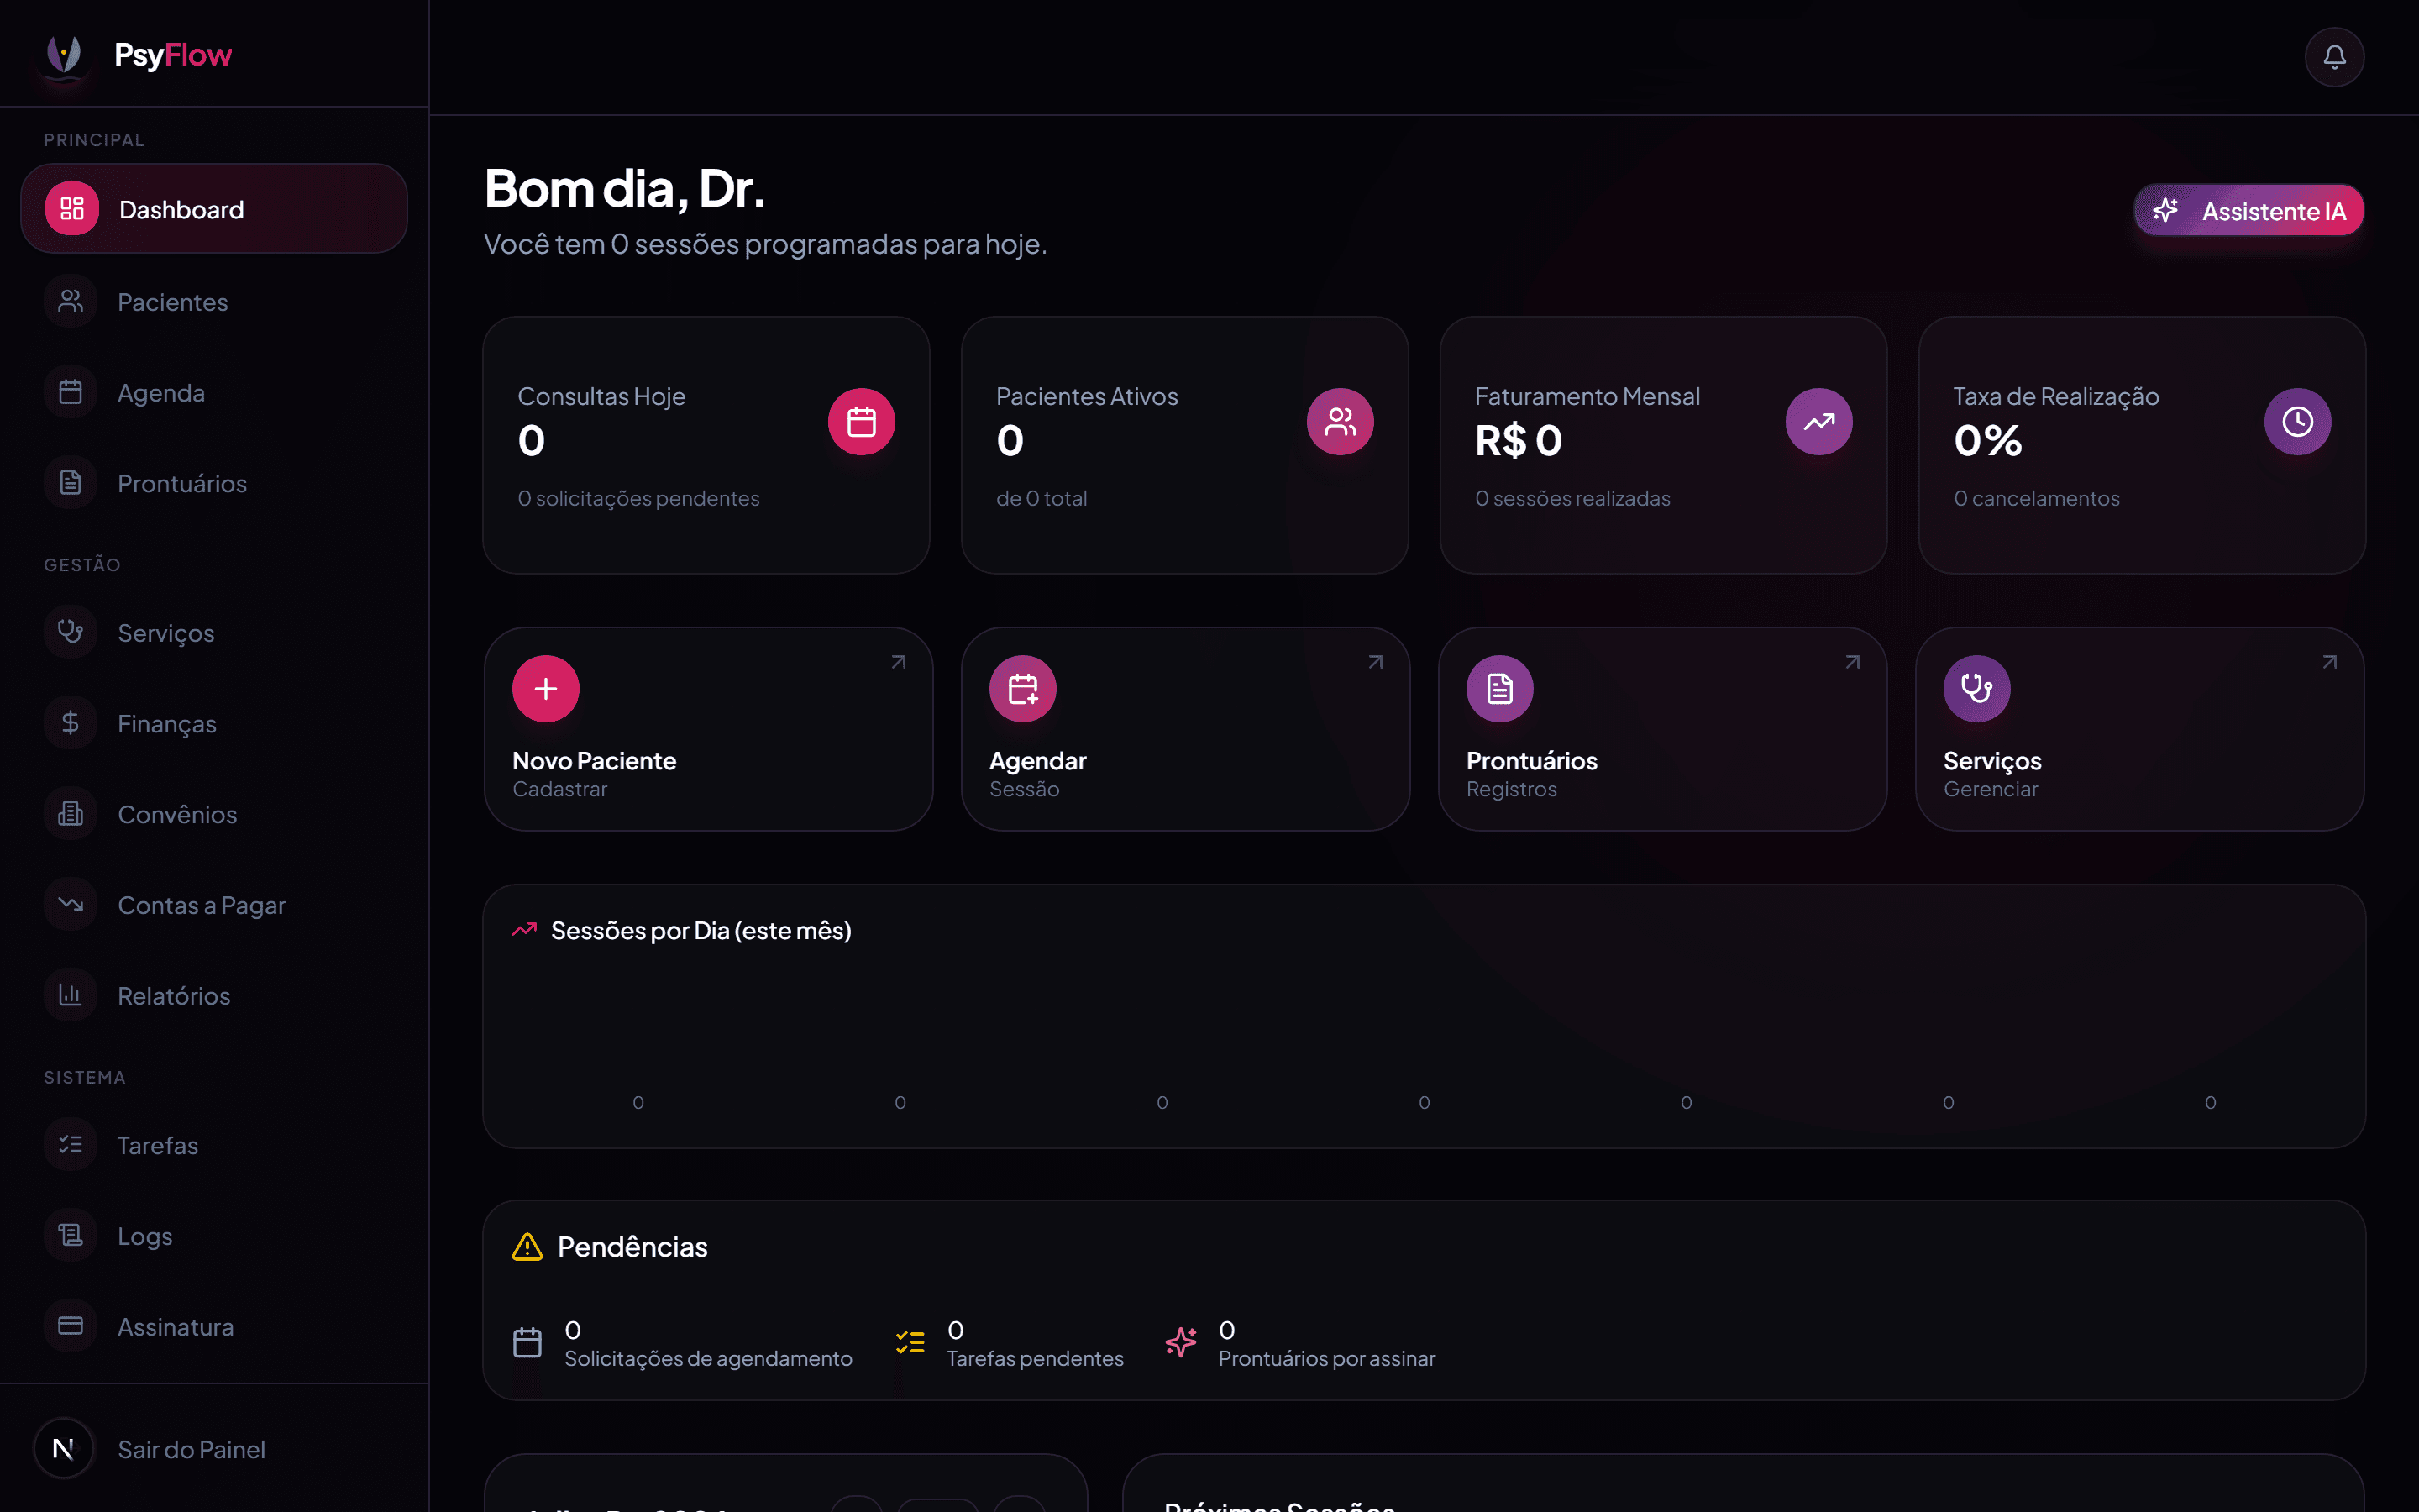Screen dimensions: 2419x1512
Task: Click the Pendências warning triangle icon
Action: click(527, 1247)
